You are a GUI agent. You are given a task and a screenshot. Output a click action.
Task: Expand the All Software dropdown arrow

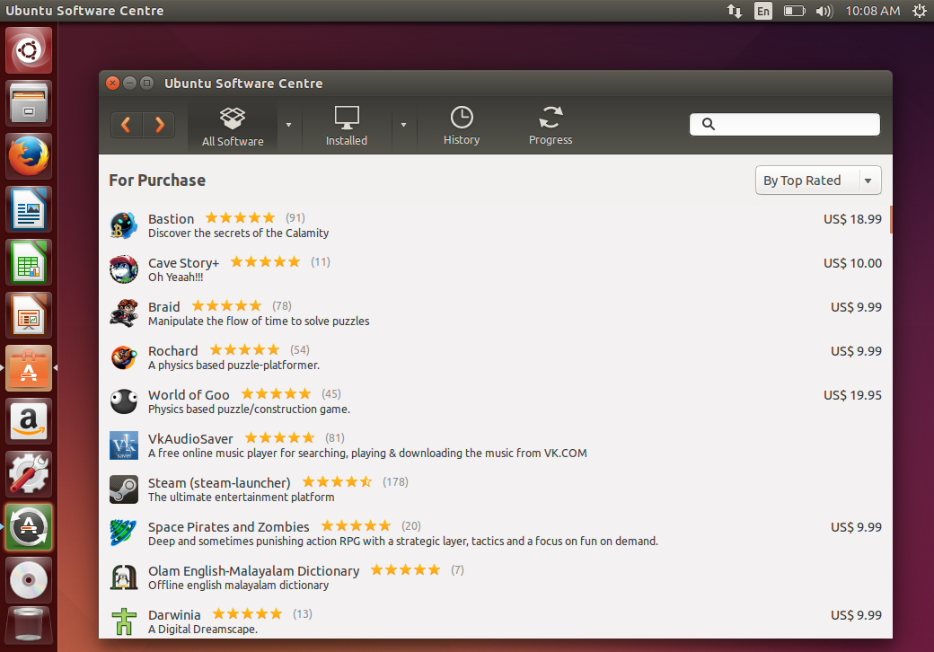tap(289, 125)
